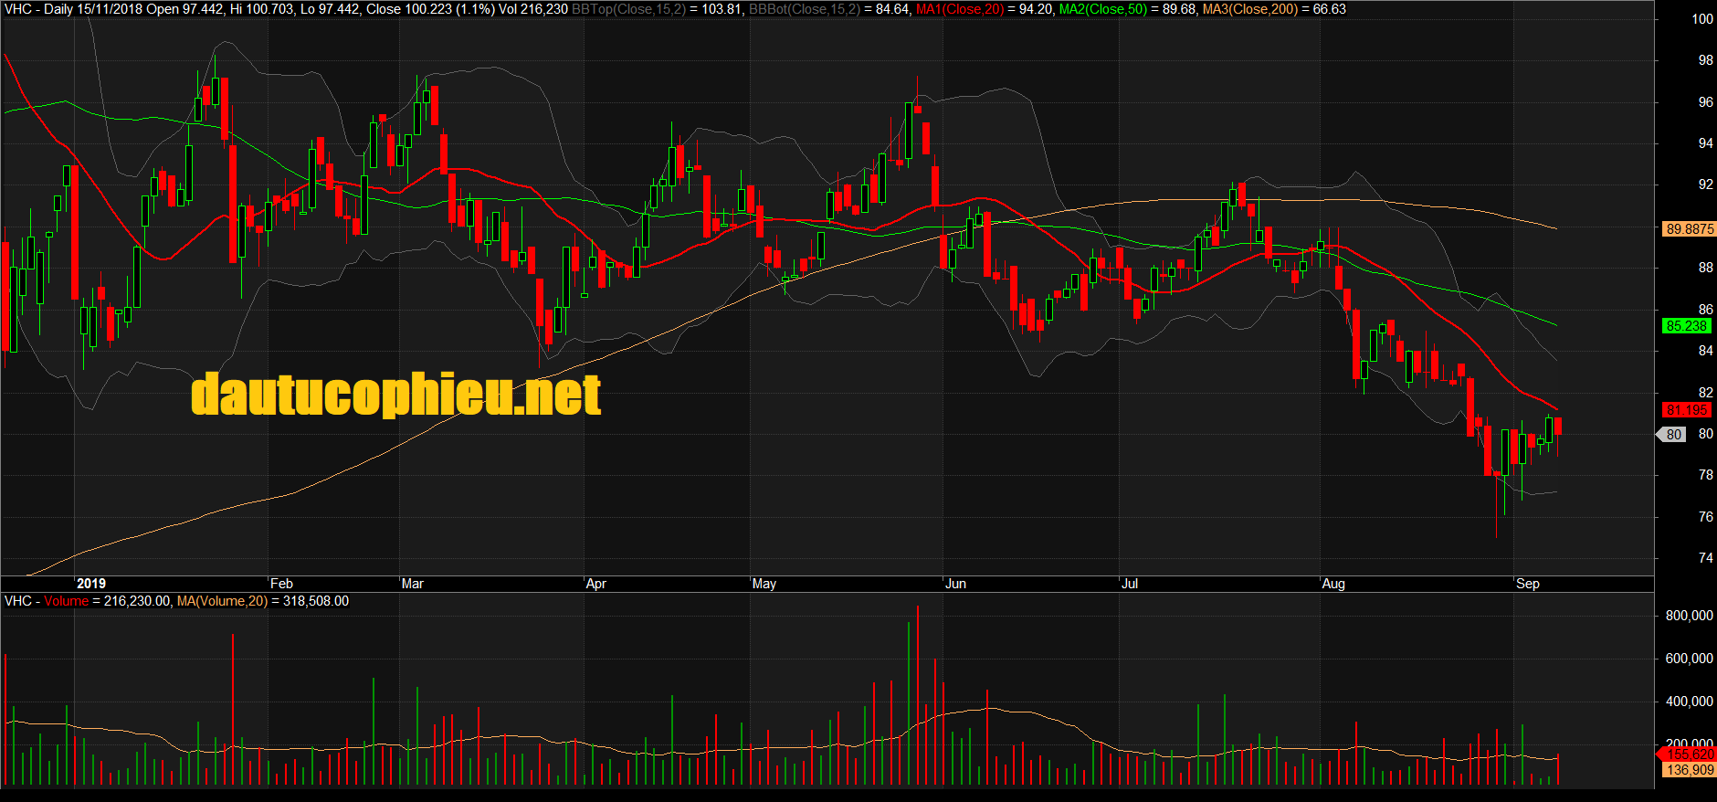Select the Apr marker on the time axis

pos(595,584)
